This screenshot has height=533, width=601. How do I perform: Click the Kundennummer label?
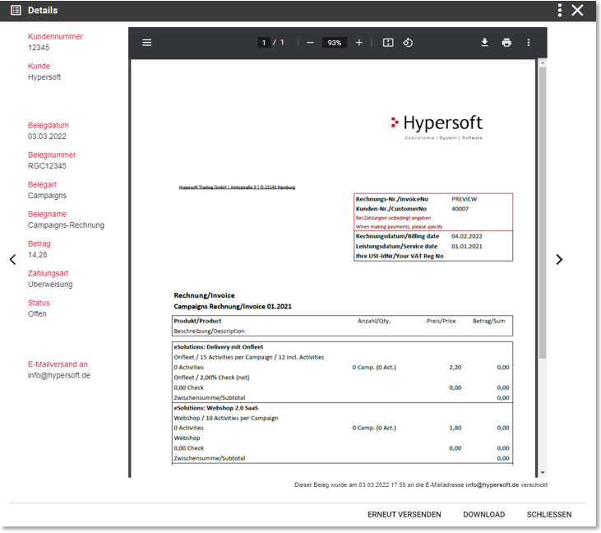pos(55,36)
